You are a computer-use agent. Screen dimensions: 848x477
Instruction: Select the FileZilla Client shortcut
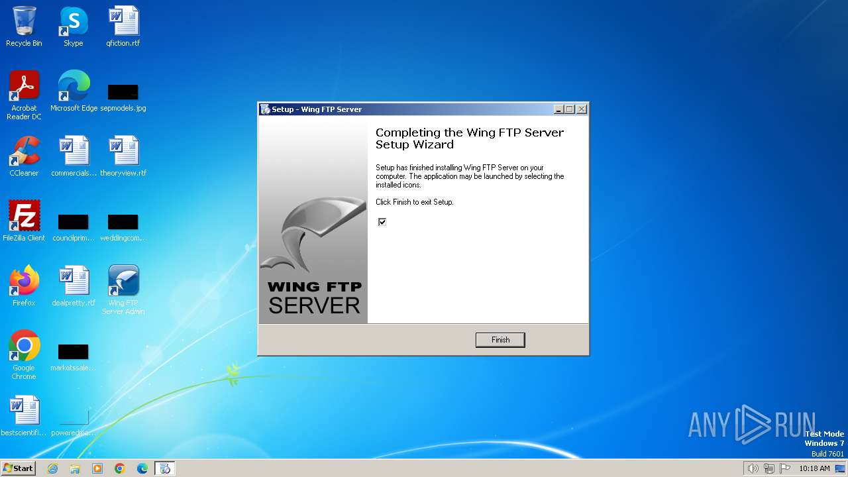24,221
